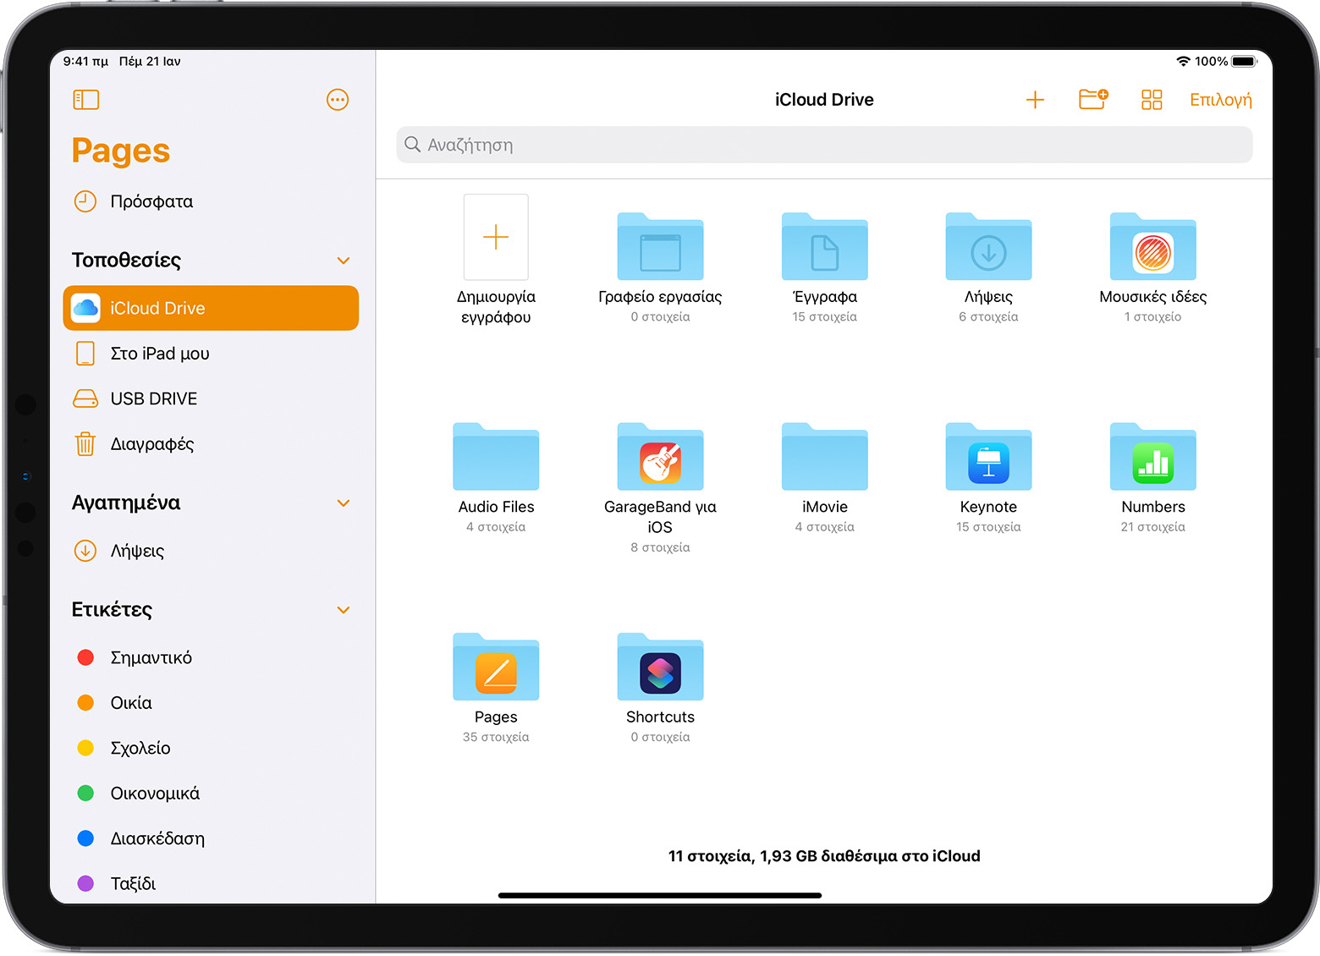Select iCloud Drive in the sidebar
The width and height of the screenshot is (1320, 956).
coord(210,308)
